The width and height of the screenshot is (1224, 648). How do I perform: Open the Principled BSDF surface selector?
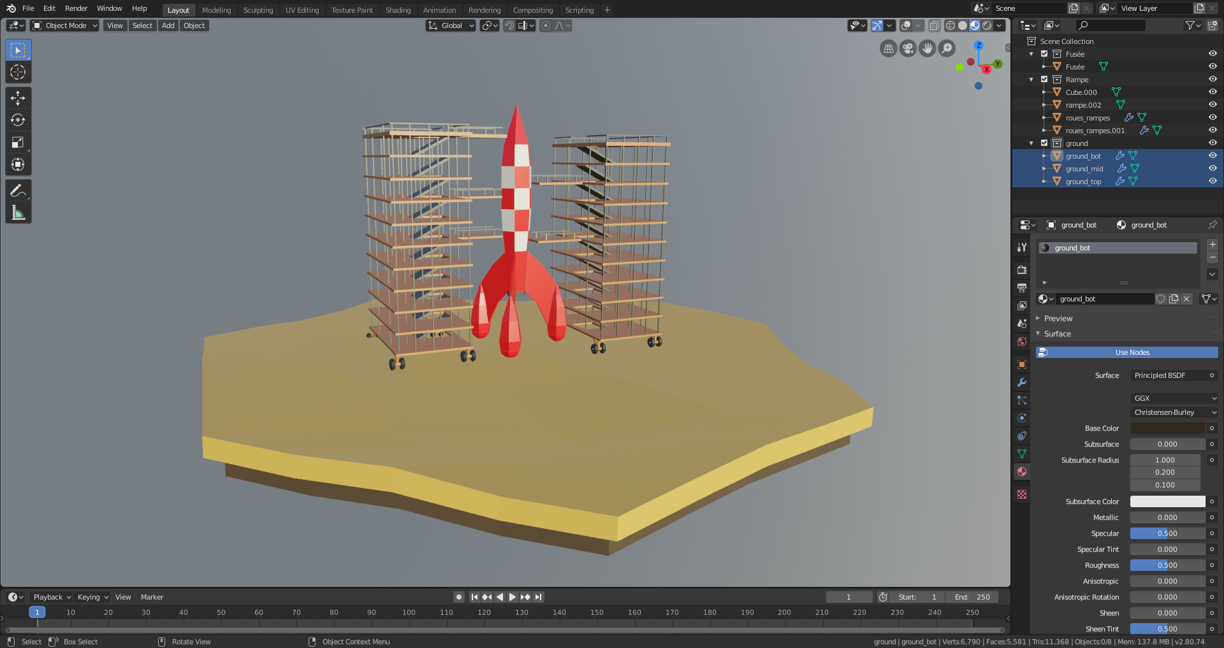tap(1168, 375)
